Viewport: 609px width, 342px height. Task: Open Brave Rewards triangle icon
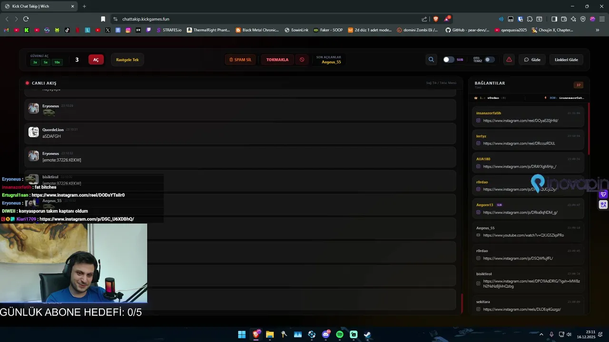pyautogui.click(x=447, y=19)
